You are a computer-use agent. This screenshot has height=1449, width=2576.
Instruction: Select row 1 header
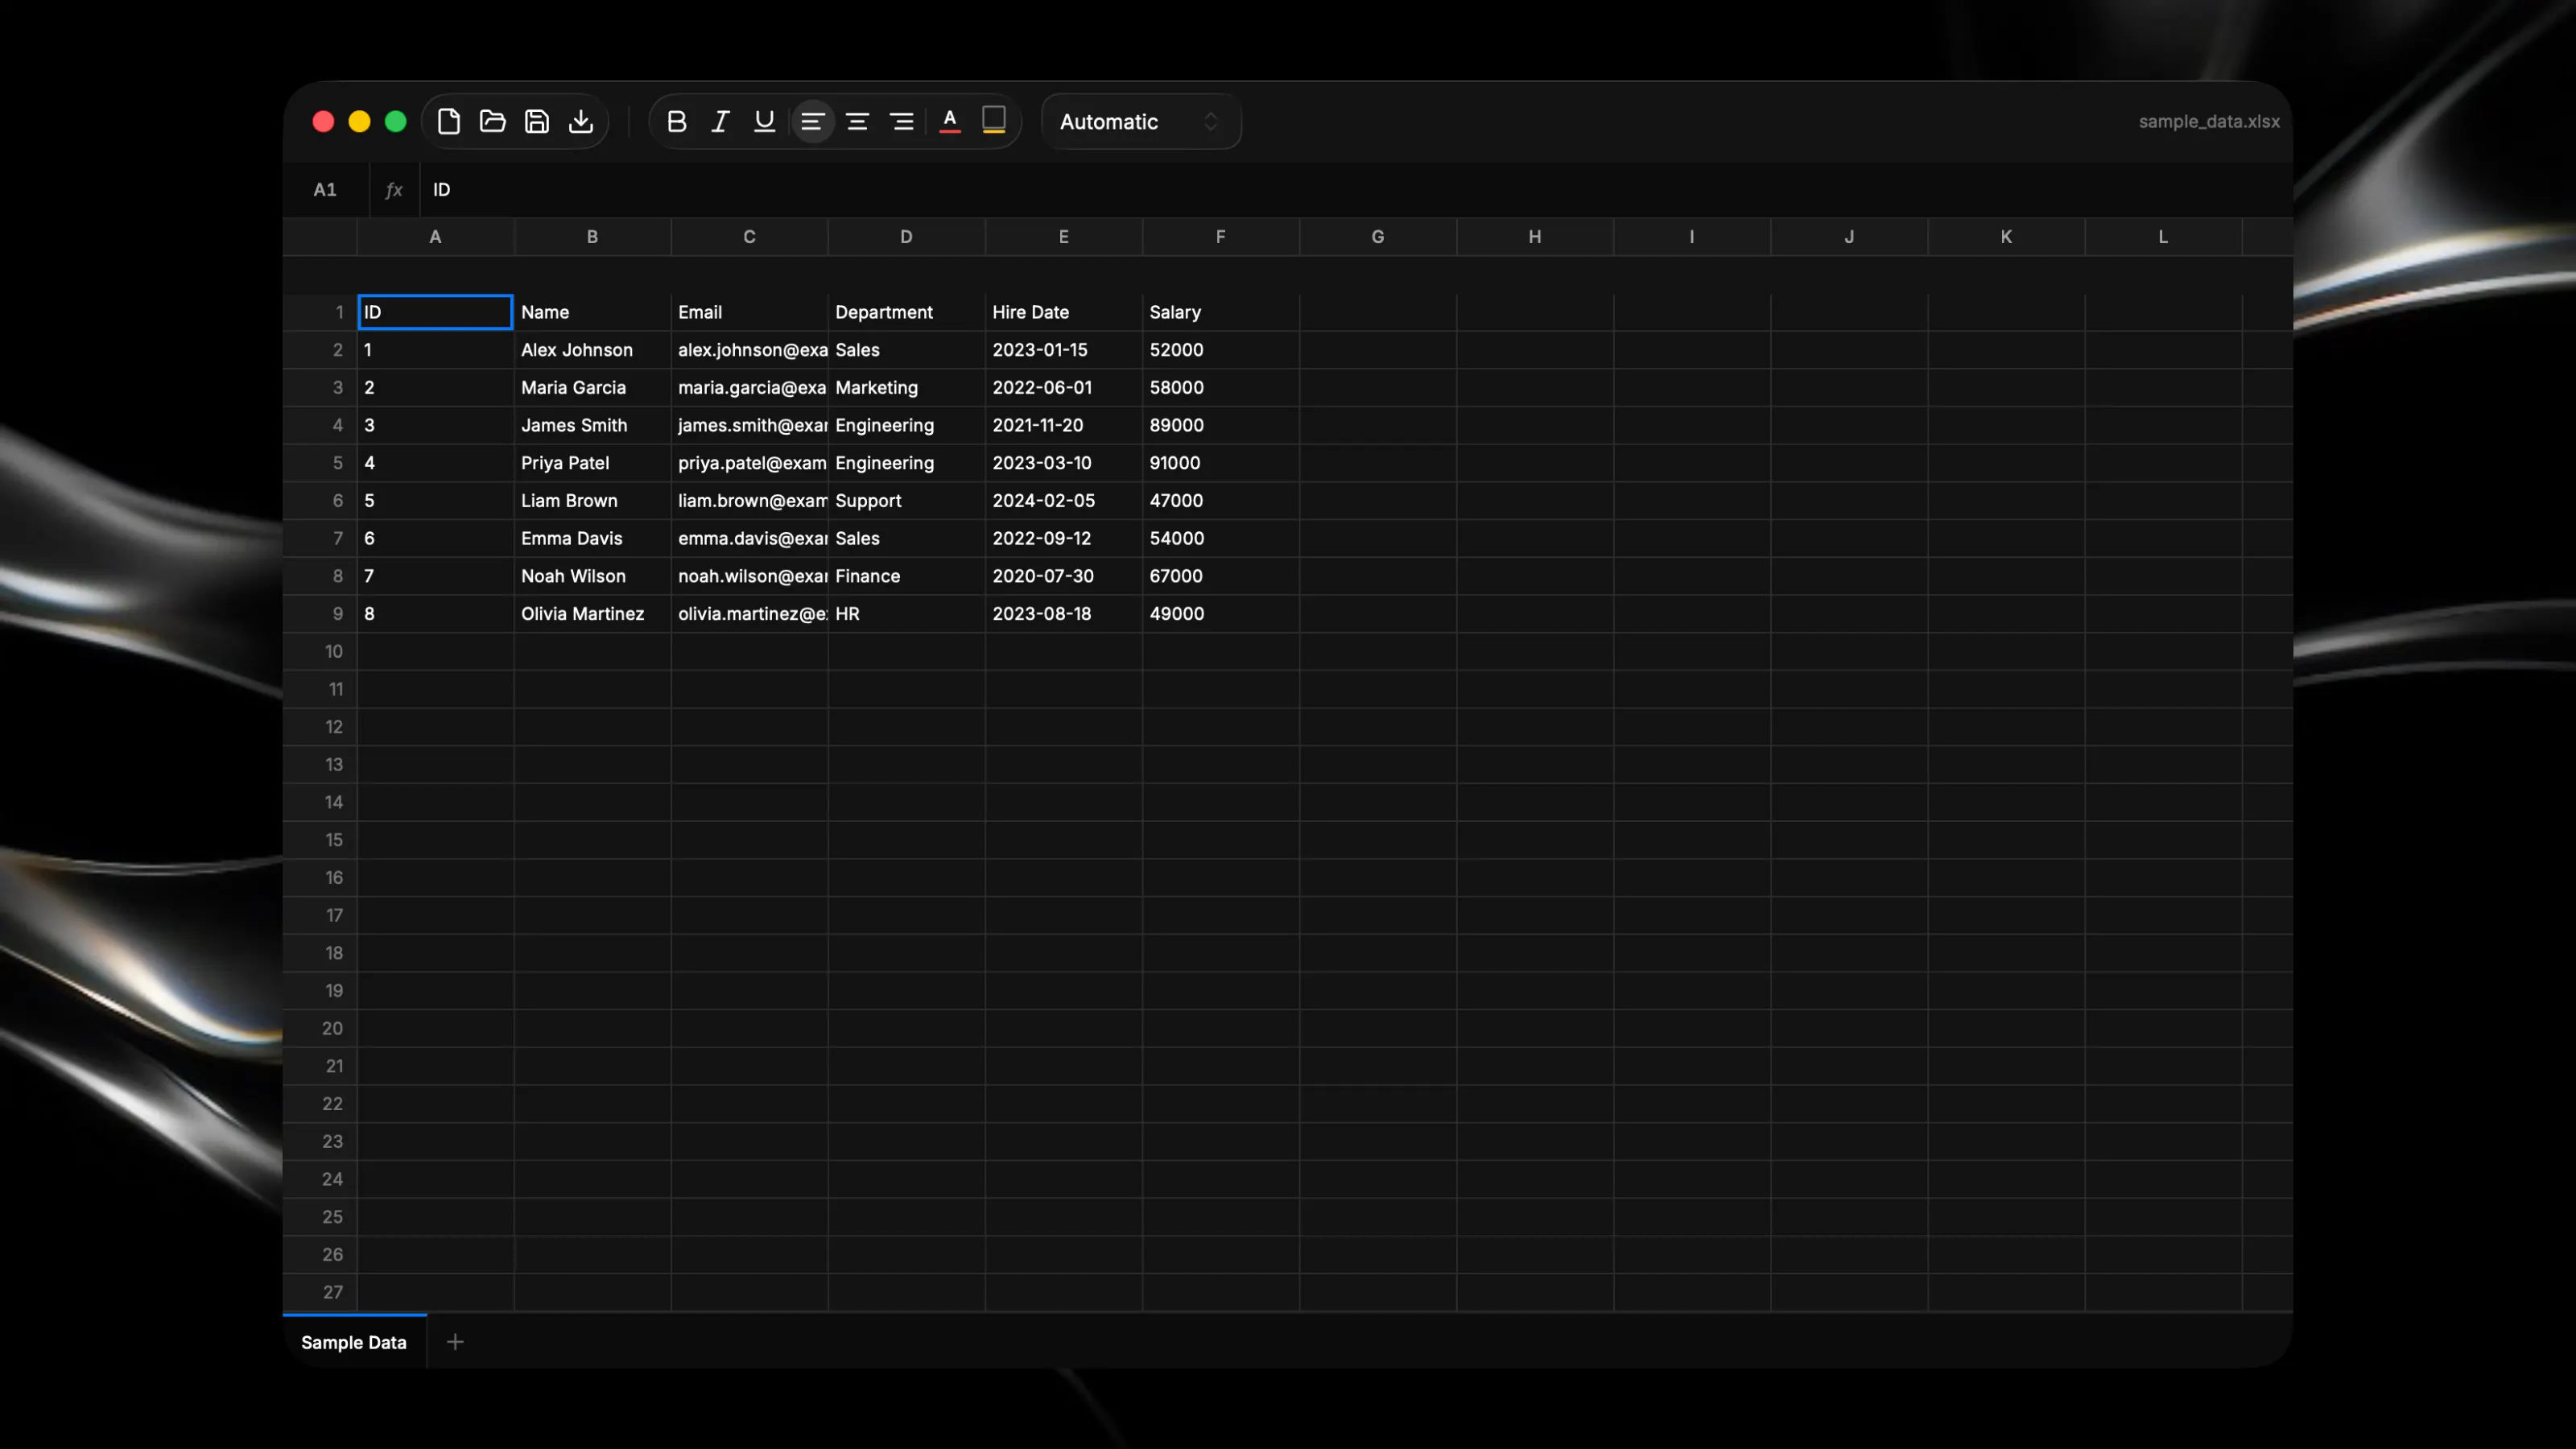click(x=320, y=312)
